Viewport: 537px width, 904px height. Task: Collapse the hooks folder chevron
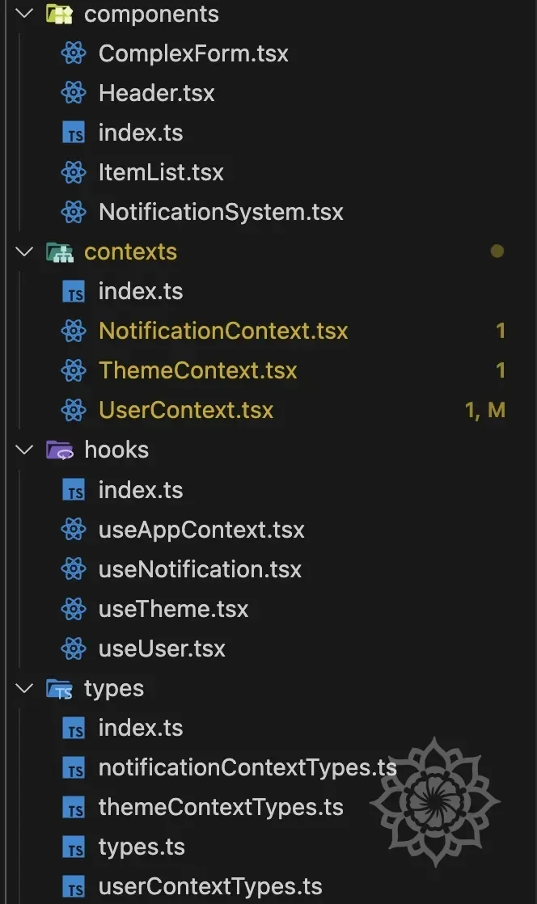click(25, 450)
